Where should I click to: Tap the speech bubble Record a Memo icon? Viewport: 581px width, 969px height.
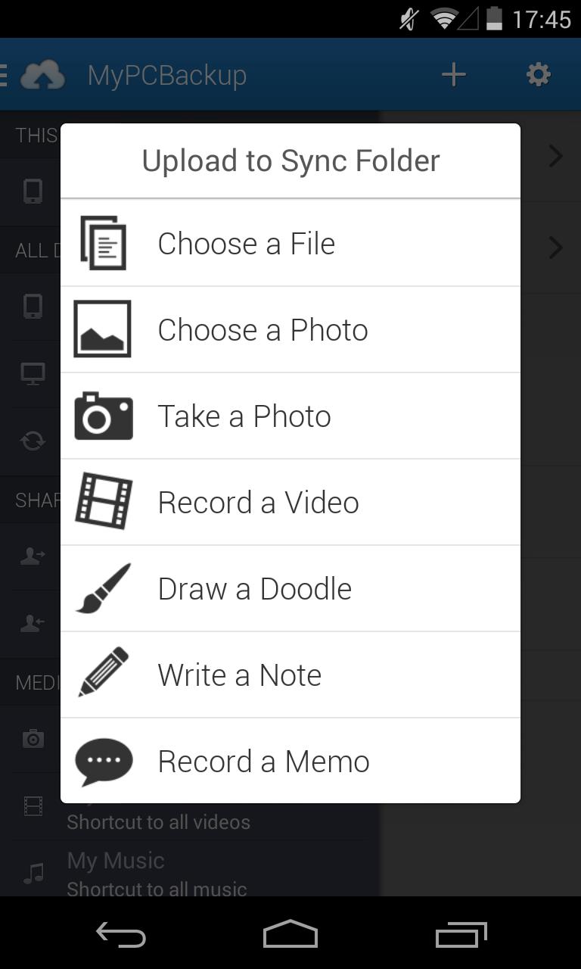(x=104, y=761)
